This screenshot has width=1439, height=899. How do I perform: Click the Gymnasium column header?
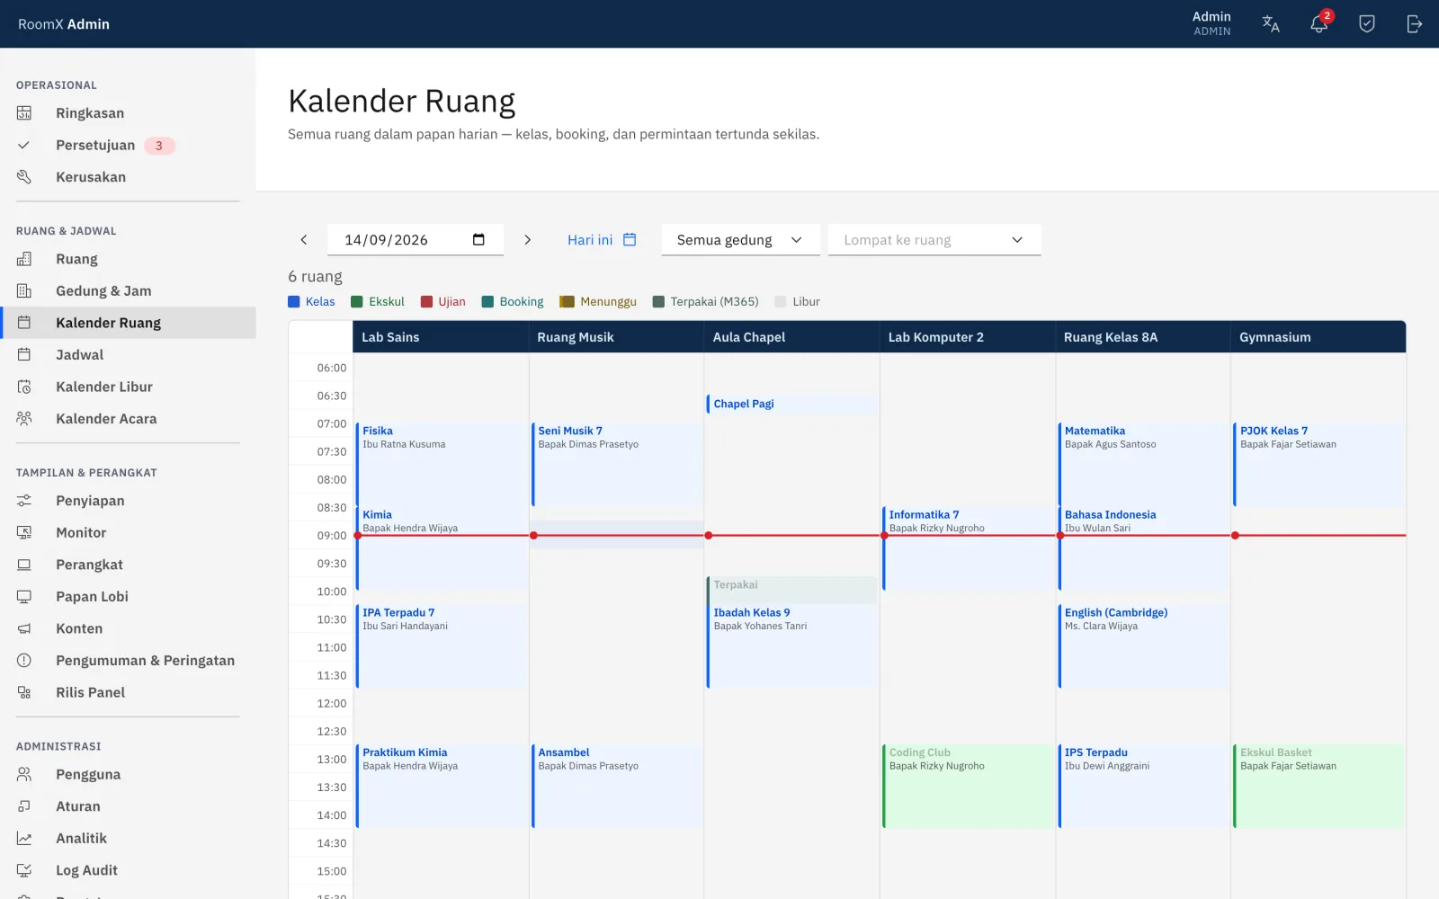coord(1318,337)
